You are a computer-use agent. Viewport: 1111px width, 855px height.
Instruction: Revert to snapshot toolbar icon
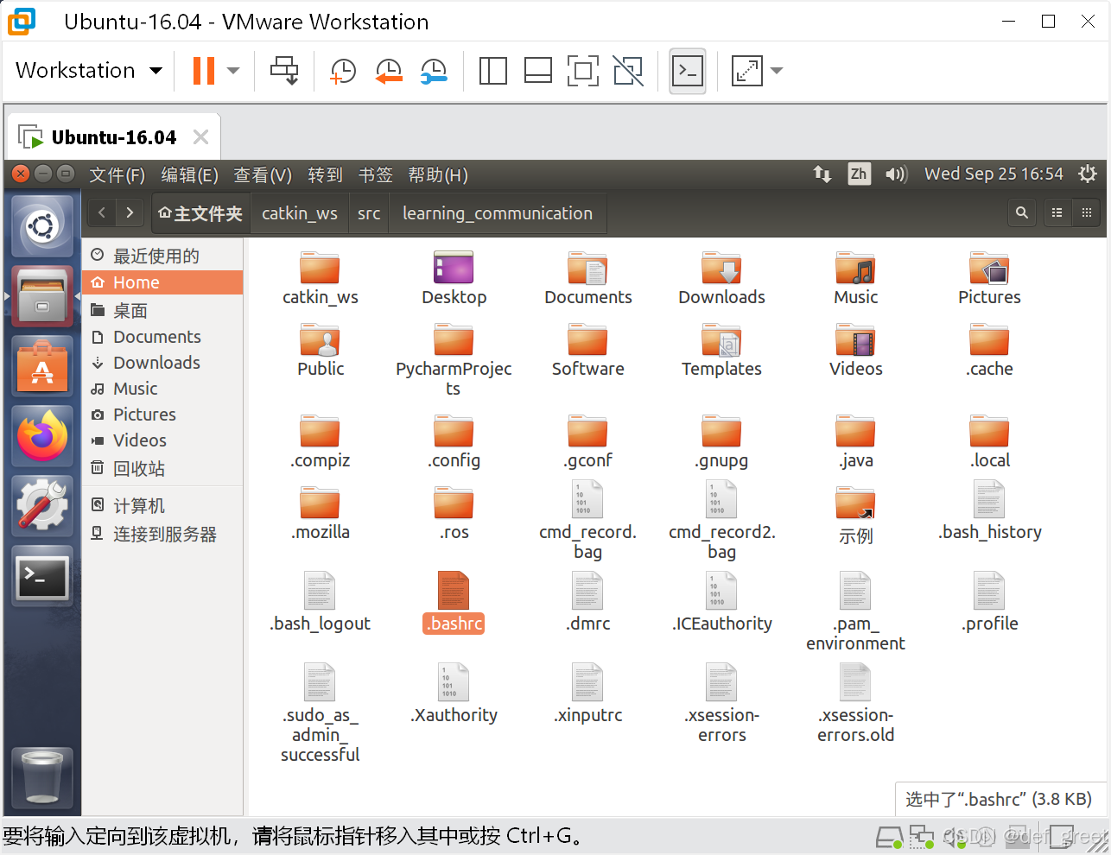(x=389, y=71)
